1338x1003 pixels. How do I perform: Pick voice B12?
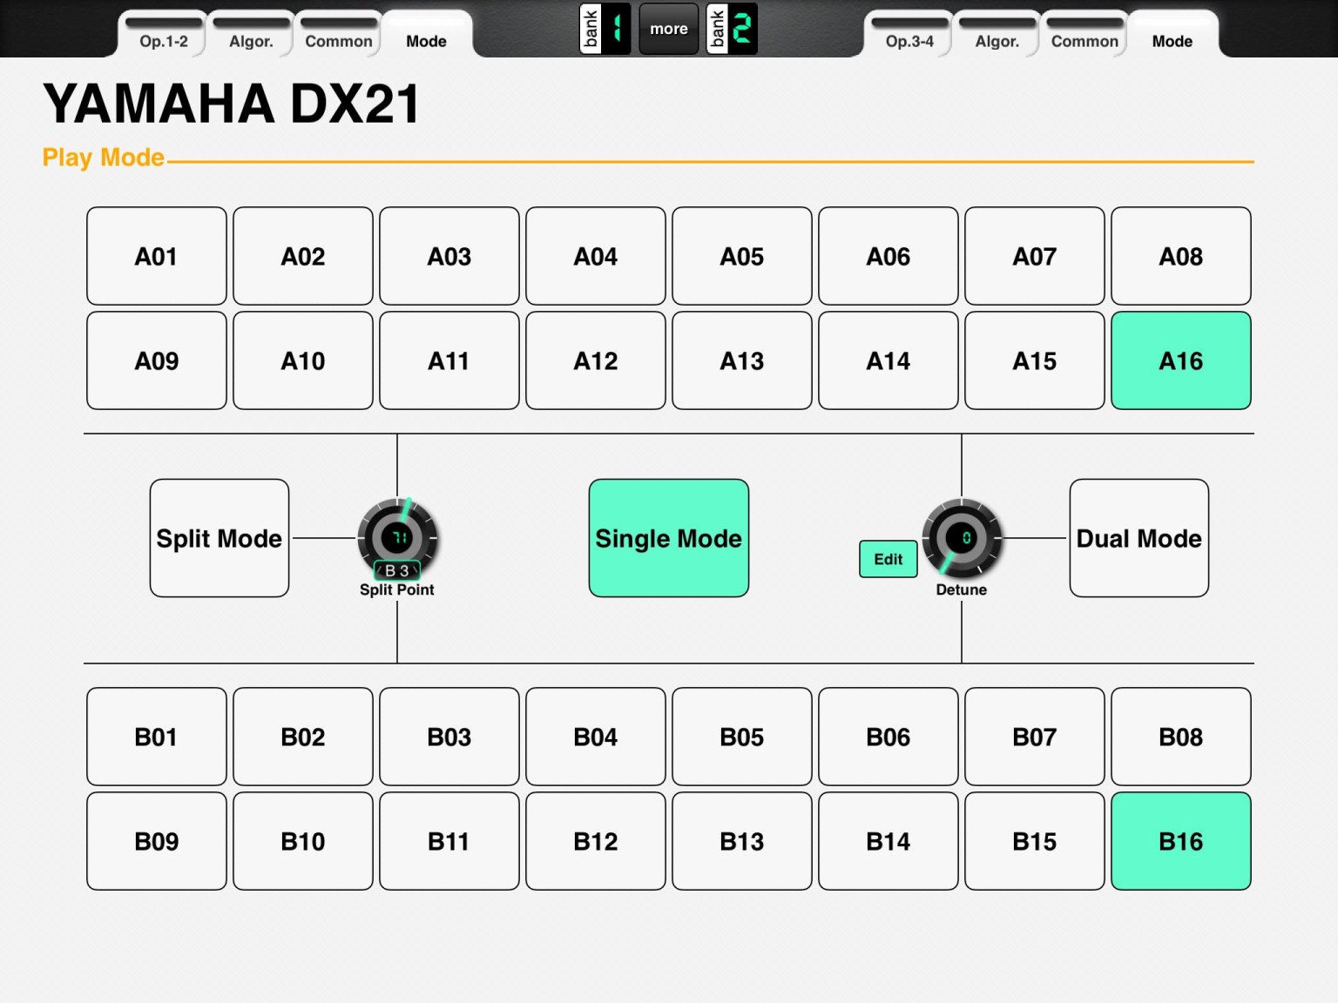tap(596, 841)
